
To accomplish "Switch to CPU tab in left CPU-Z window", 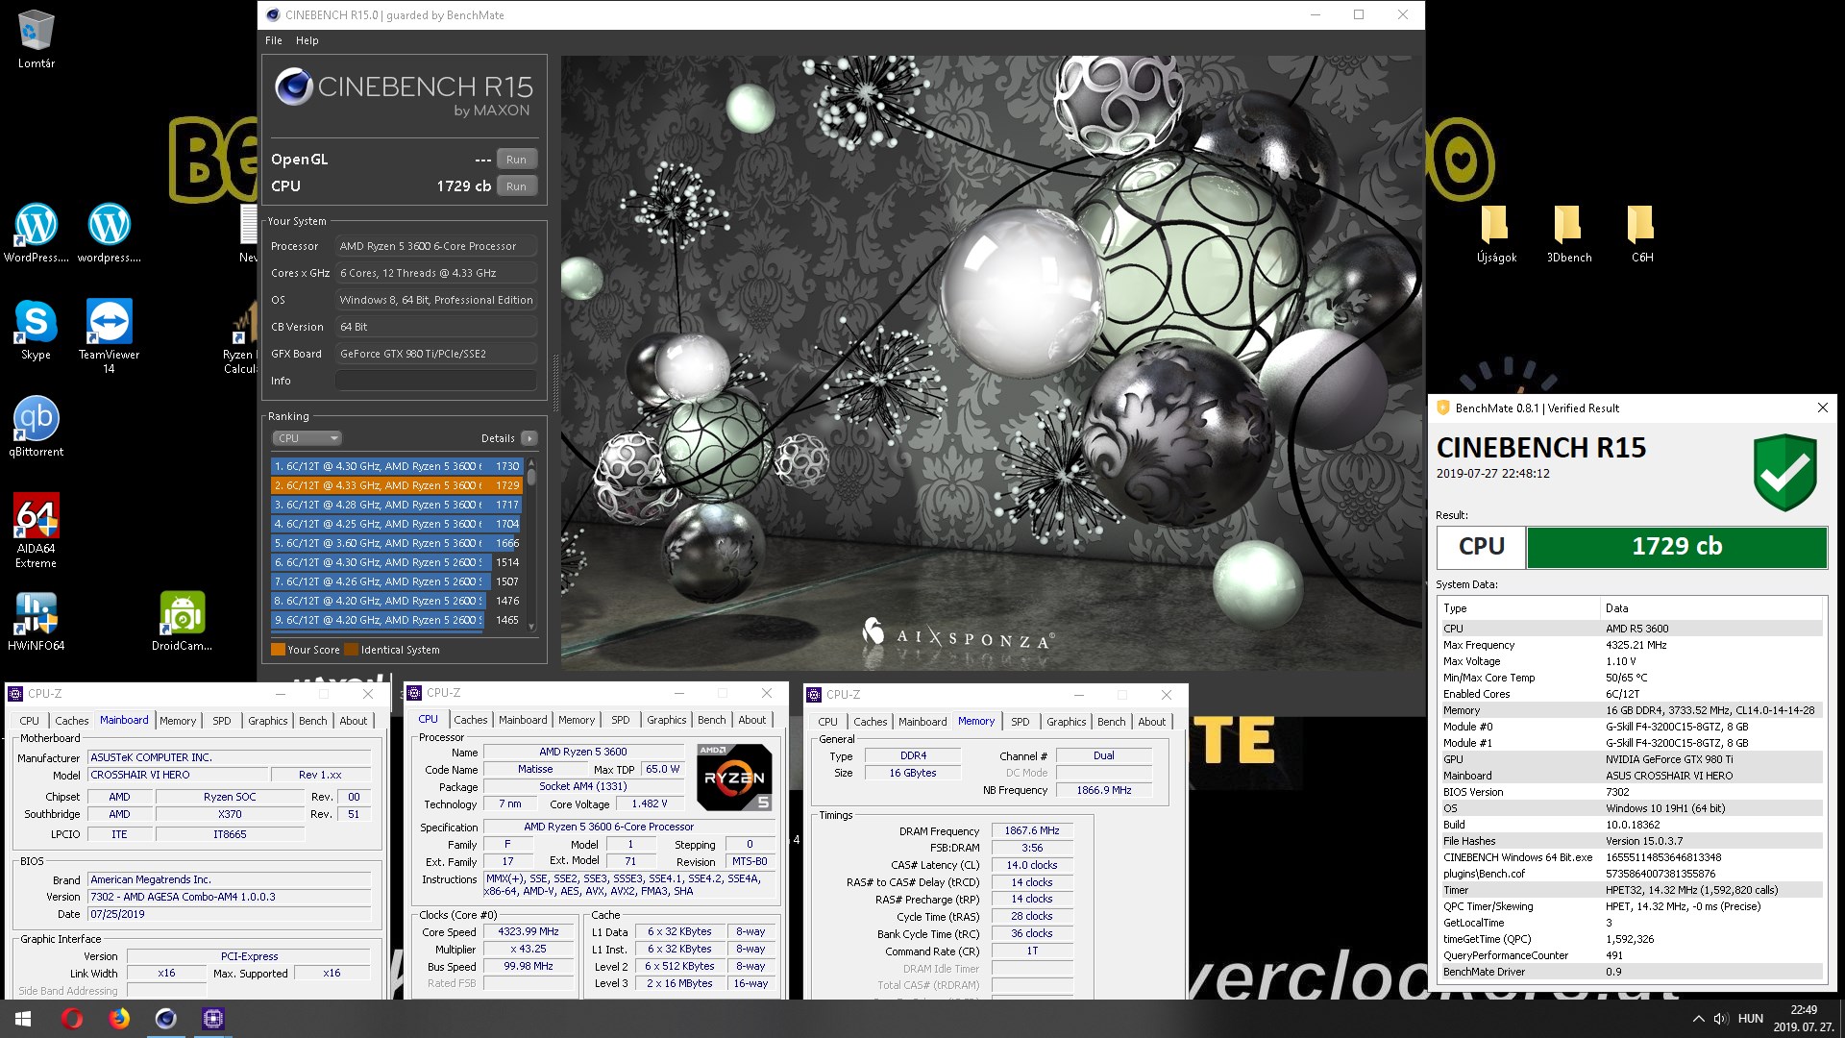I will pos(30,721).
